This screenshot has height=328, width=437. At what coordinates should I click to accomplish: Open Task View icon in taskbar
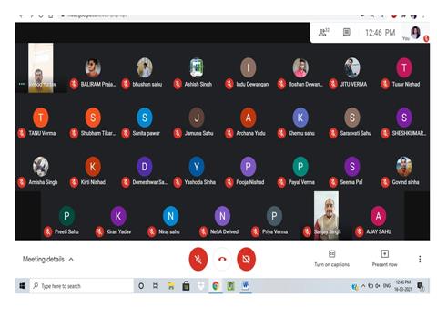156,286
